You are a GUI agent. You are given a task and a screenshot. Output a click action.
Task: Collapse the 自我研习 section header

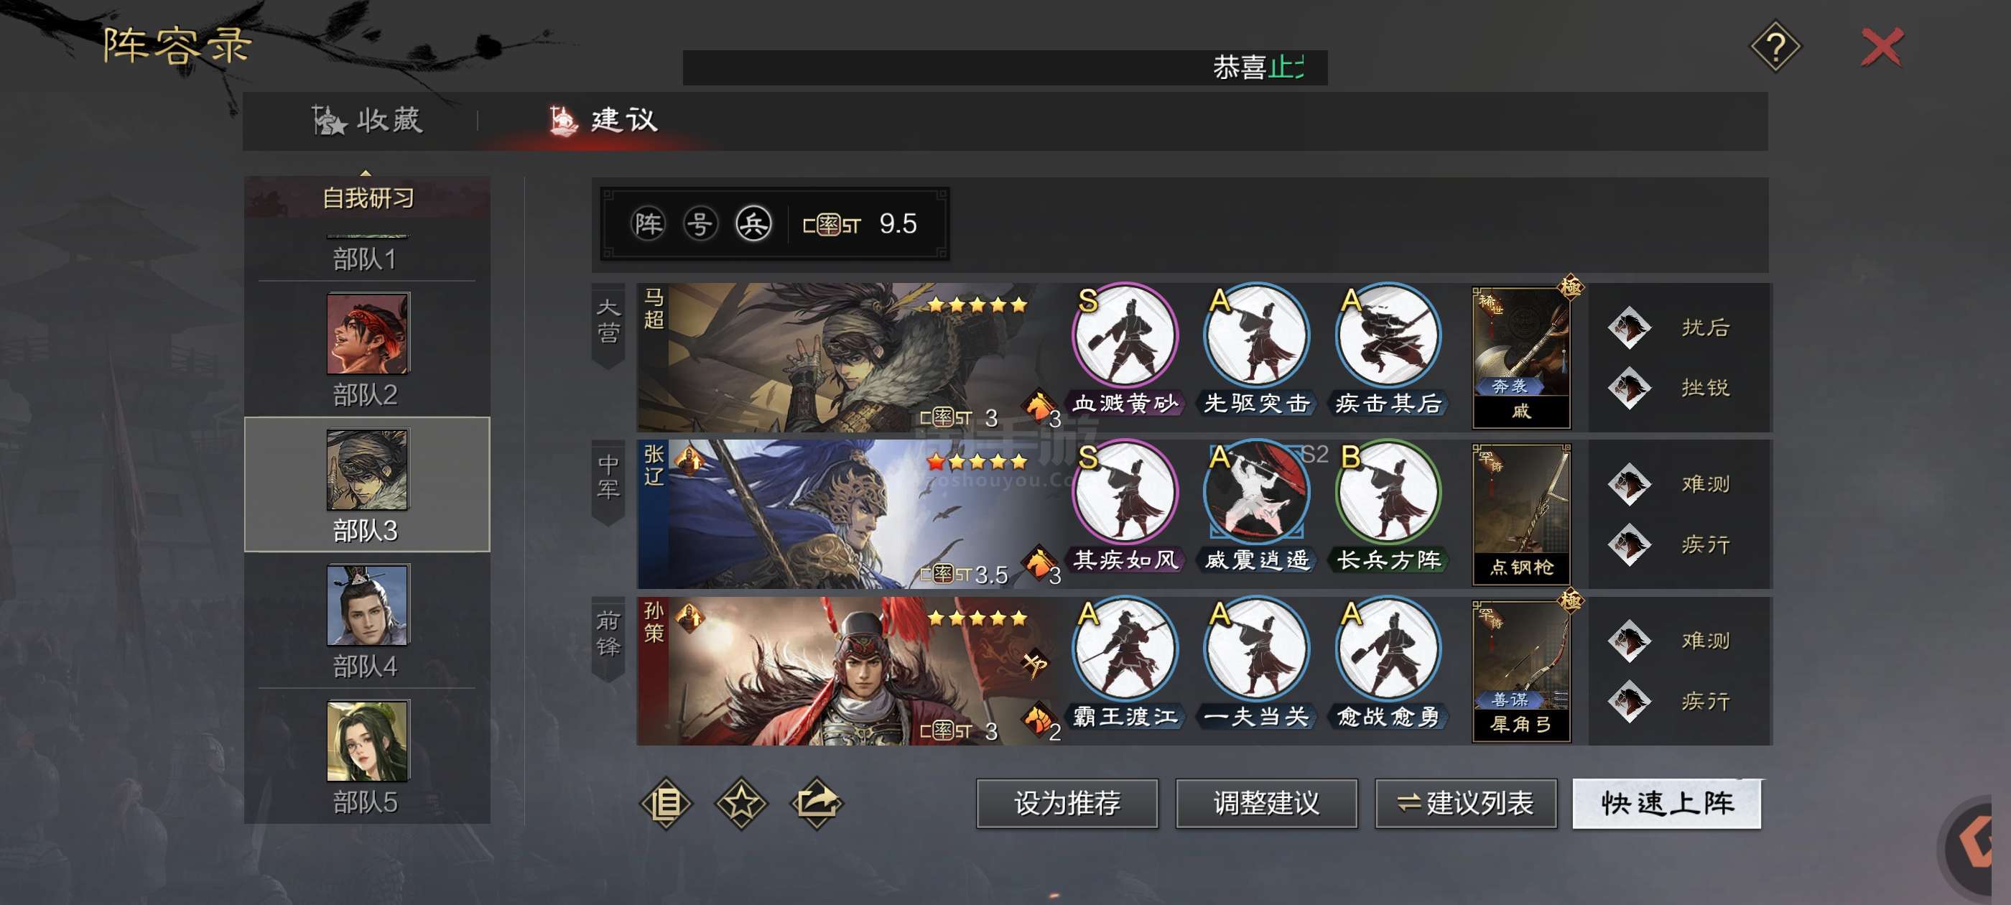(x=367, y=197)
